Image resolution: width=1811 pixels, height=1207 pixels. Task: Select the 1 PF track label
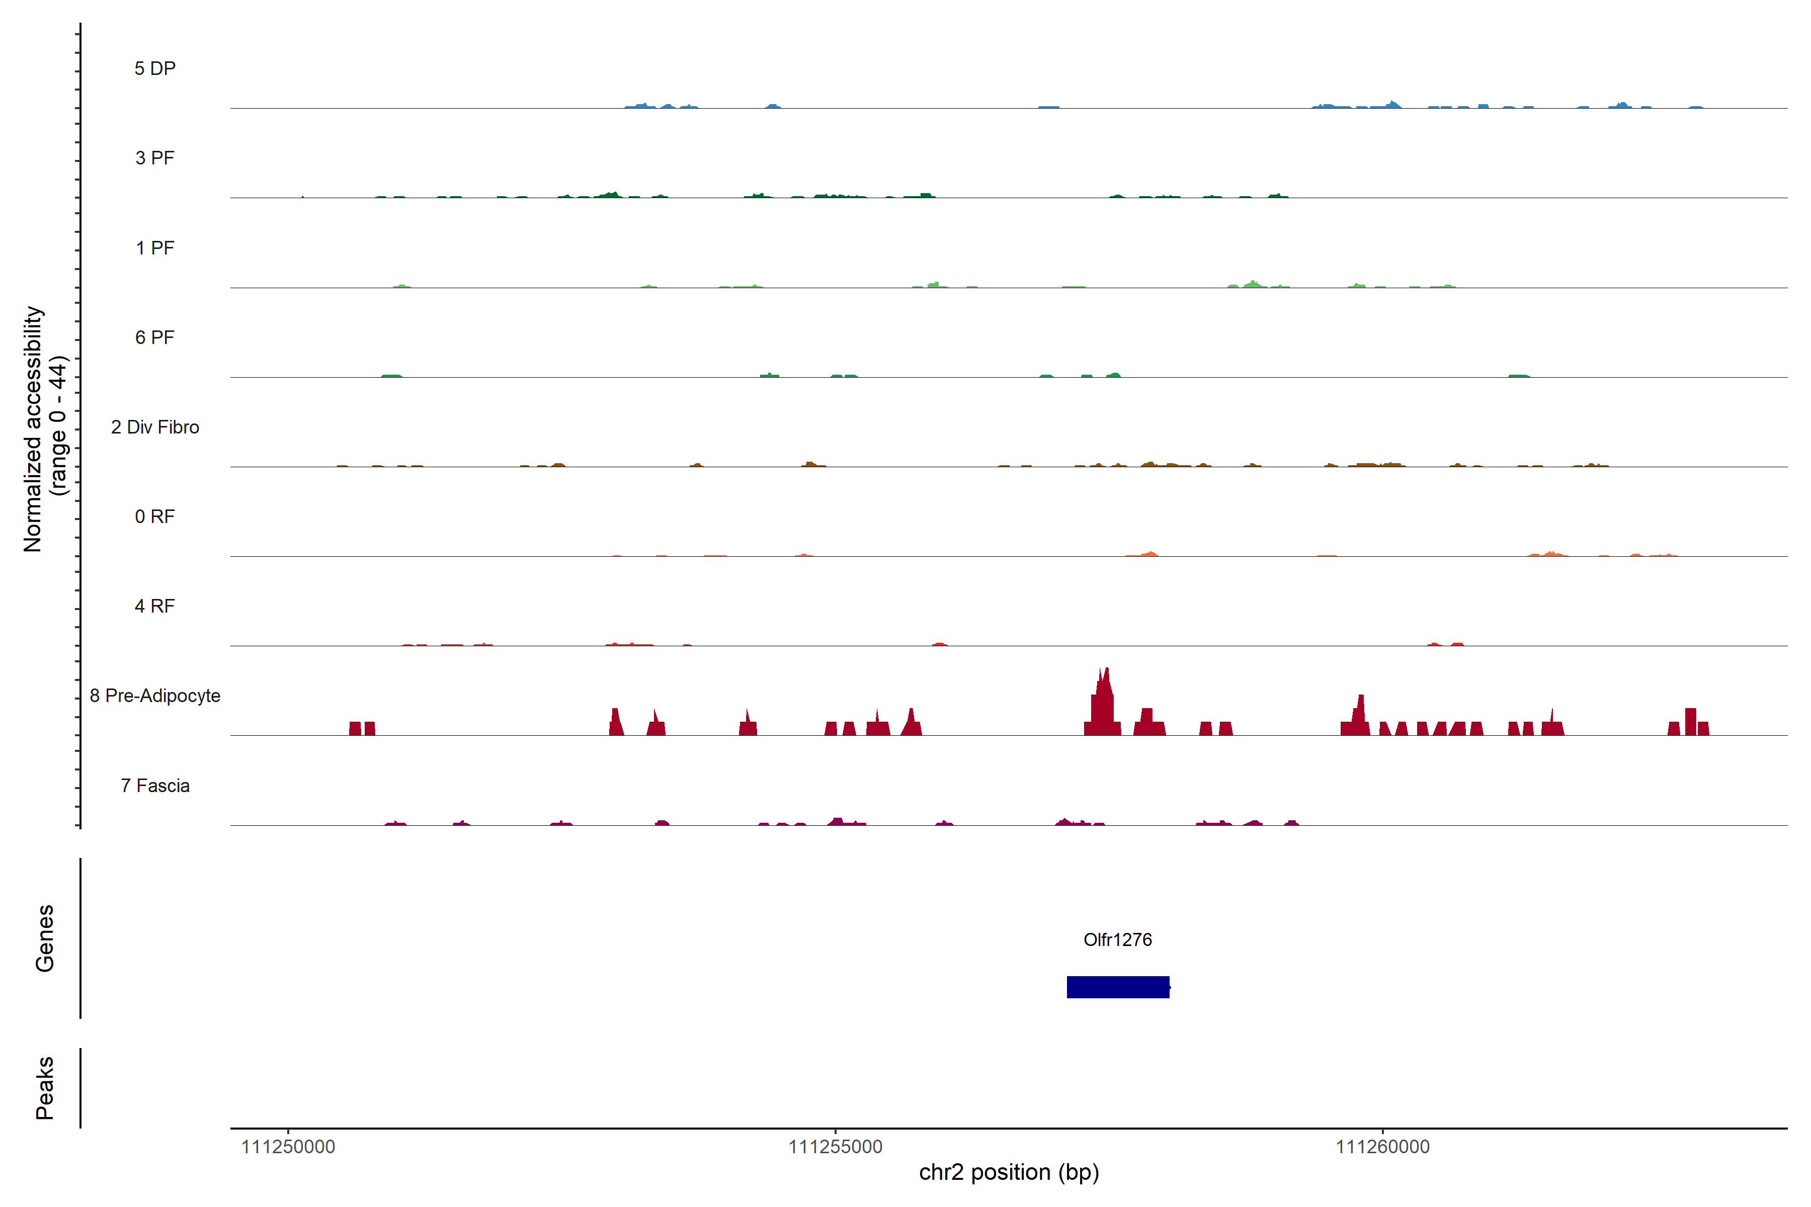155,248
